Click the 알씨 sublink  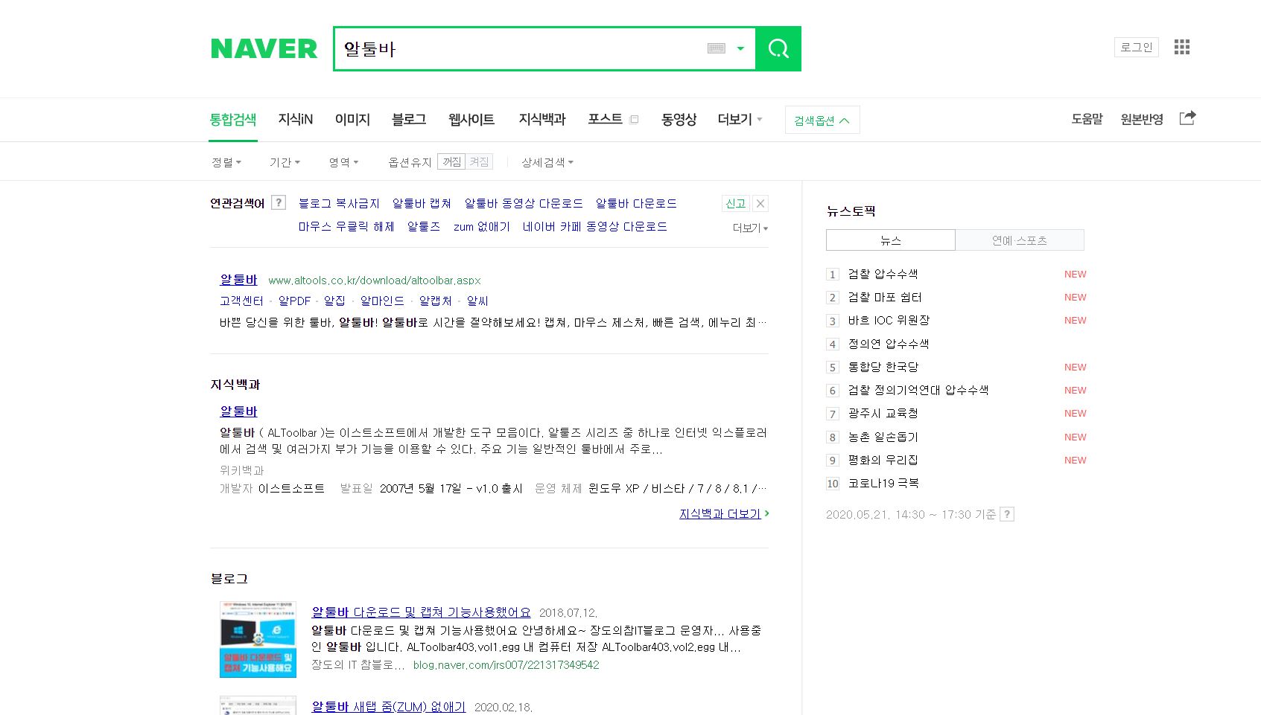pos(477,301)
